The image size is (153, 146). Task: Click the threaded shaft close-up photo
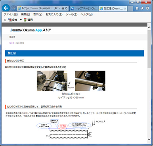[x=90, y=81]
